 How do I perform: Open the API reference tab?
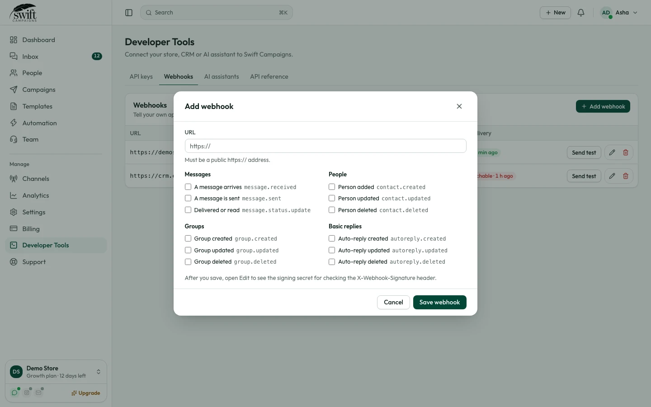coord(269,76)
